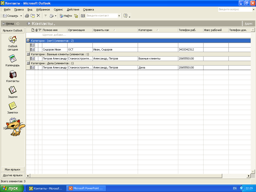256x192 pixels.
Task: Open the Введите контакт dropdown arrow
Action: click(119, 16)
